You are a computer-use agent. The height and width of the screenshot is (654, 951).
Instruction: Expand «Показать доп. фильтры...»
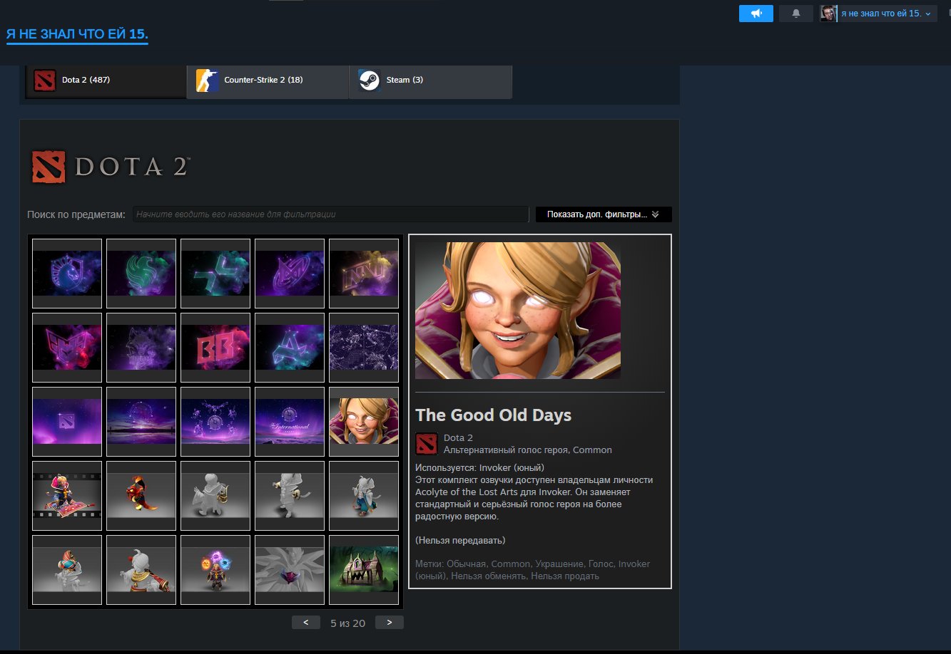pos(604,214)
